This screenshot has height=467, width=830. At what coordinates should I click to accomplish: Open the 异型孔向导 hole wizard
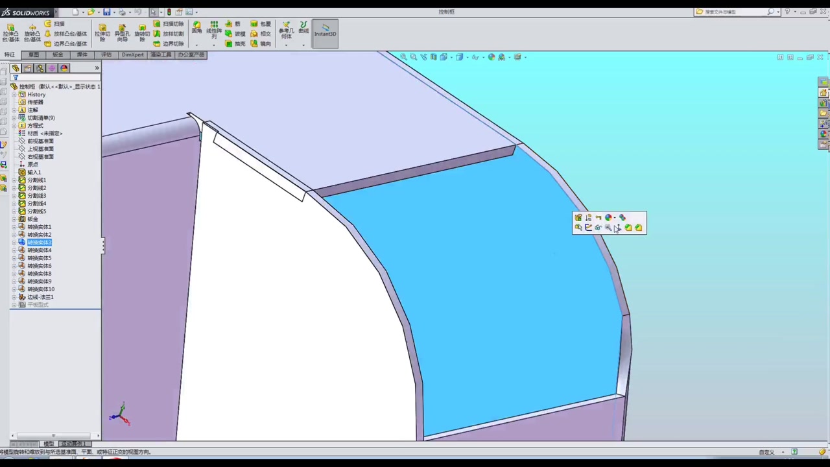click(x=122, y=33)
